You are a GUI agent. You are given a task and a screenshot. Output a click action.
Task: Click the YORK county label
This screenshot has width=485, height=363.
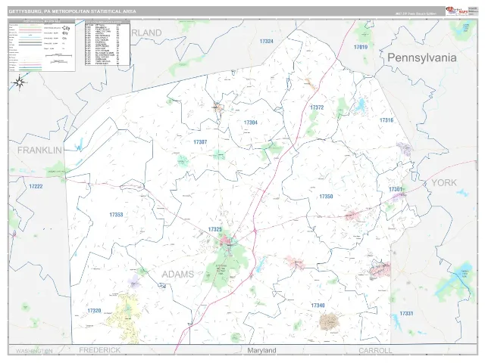pyautogui.click(x=444, y=183)
